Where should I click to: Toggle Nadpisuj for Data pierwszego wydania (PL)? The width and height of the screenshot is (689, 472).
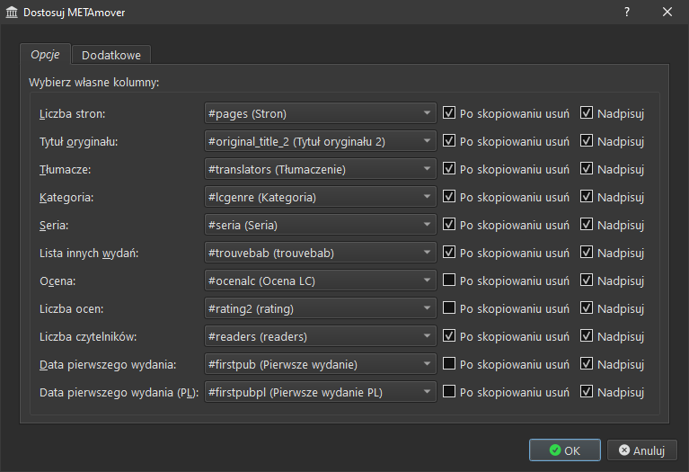point(587,392)
